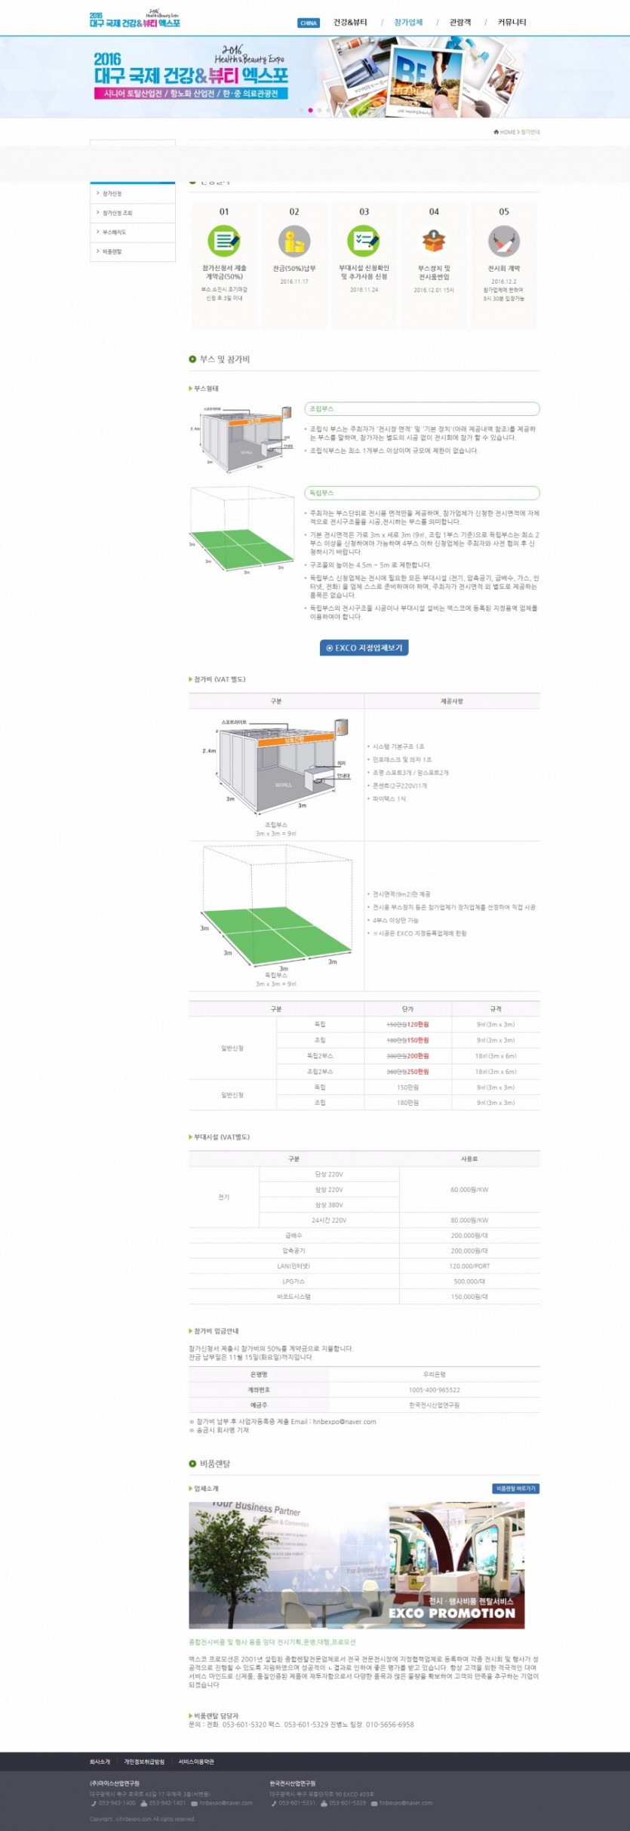This screenshot has width=630, height=1831.
Task: Click the phone icon beside 053-943-1400
Action: (x=94, y=1803)
